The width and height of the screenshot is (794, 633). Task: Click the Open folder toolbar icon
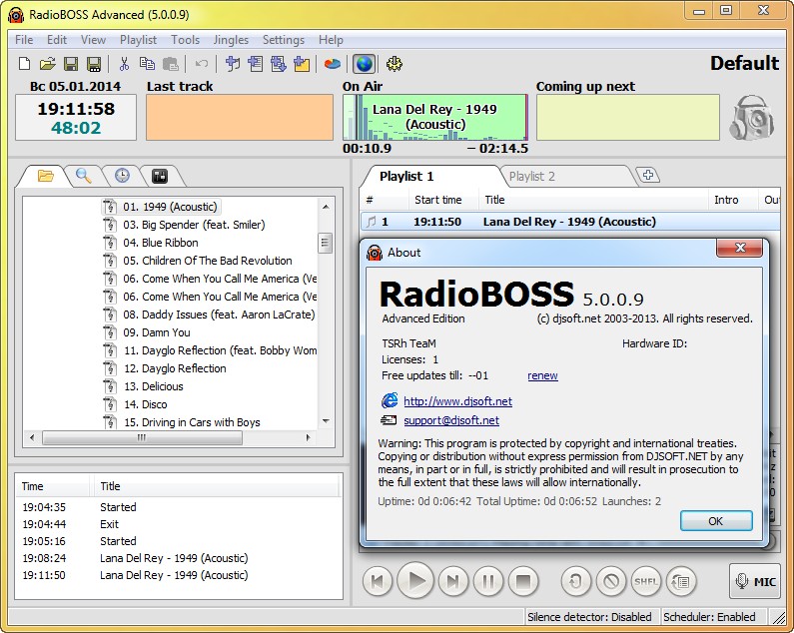tap(47, 64)
